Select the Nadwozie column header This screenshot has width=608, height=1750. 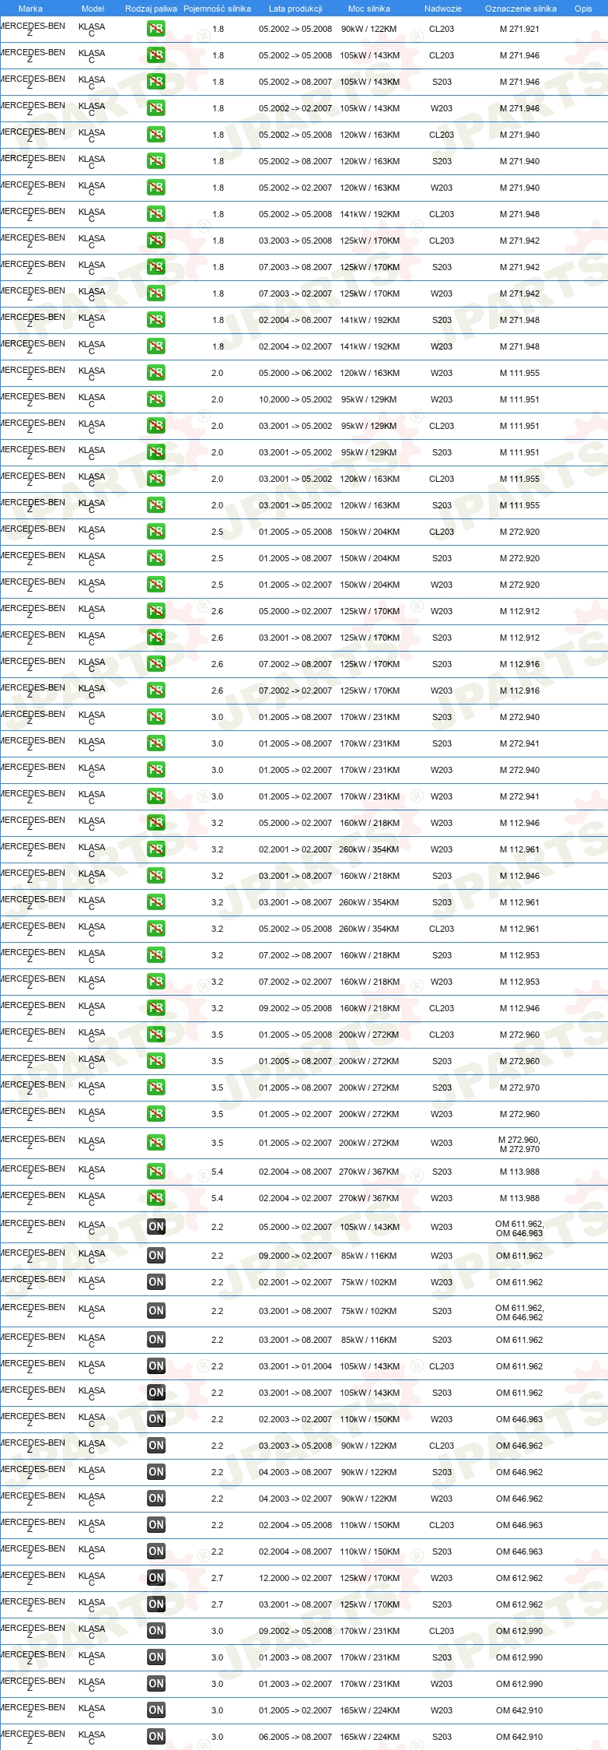coord(442,9)
